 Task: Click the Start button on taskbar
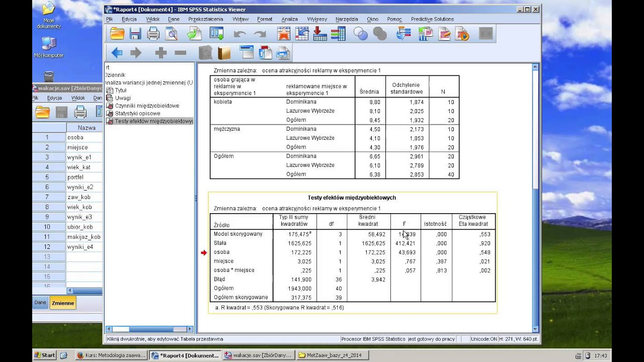coord(45,355)
